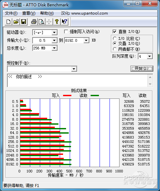Print results using the printer icon
Image resolution: width=160 pixels, height=191 pixels.
coord(34,22)
